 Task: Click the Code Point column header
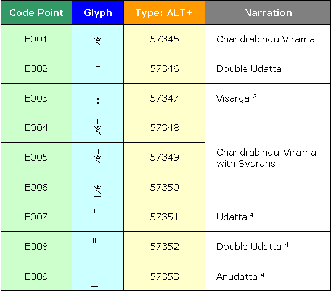pos(36,12)
